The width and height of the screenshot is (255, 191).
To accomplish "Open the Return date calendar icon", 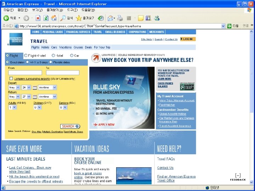I will click(35, 97).
